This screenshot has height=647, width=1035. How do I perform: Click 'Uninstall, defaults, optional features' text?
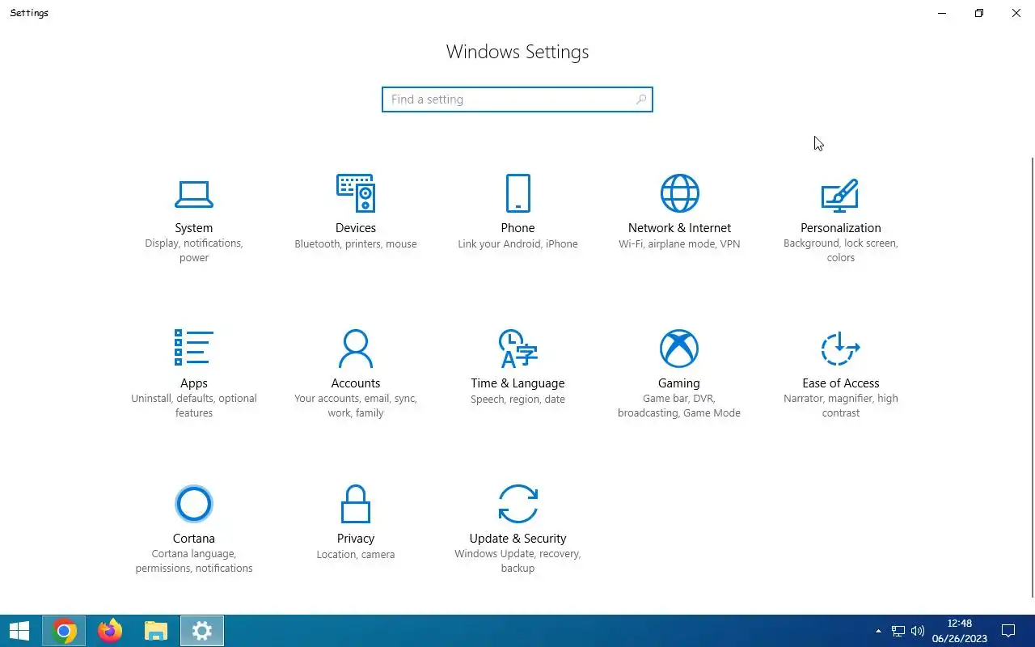[x=194, y=406]
